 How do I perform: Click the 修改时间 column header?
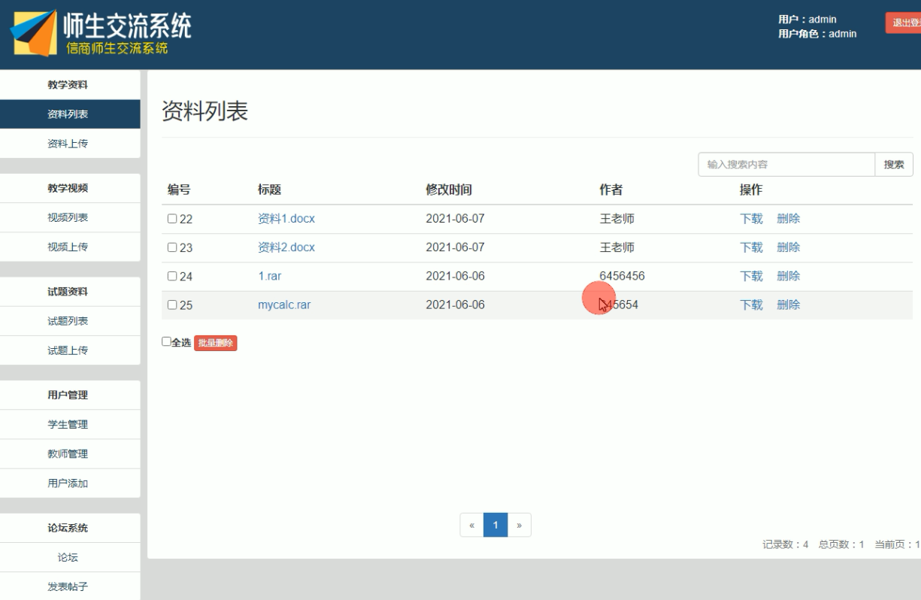click(449, 190)
